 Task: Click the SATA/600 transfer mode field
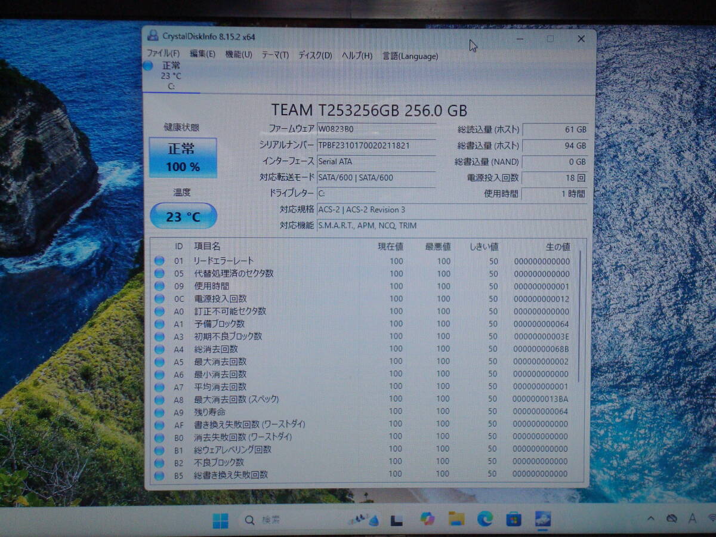click(x=376, y=177)
